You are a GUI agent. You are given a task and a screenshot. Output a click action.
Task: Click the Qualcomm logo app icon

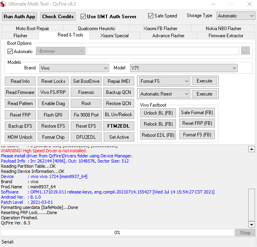click(x=3, y=4)
